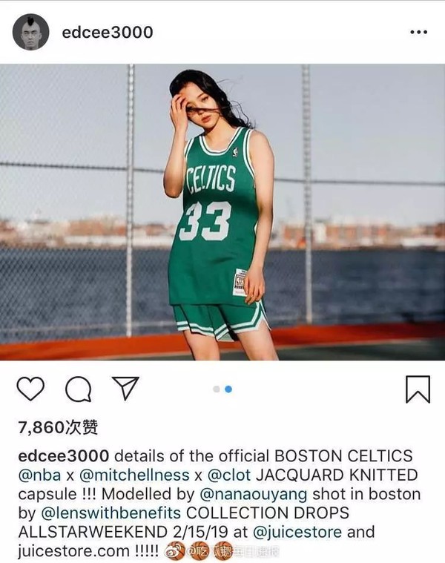Share the post via paper plane icon

pos(125,388)
